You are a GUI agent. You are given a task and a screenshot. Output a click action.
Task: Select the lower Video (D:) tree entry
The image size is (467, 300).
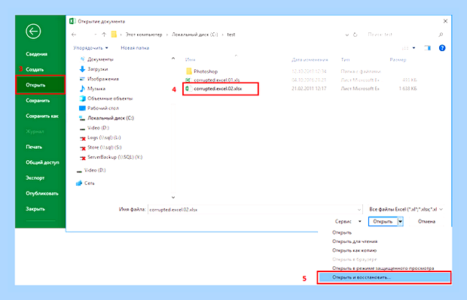[x=95, y=170]
